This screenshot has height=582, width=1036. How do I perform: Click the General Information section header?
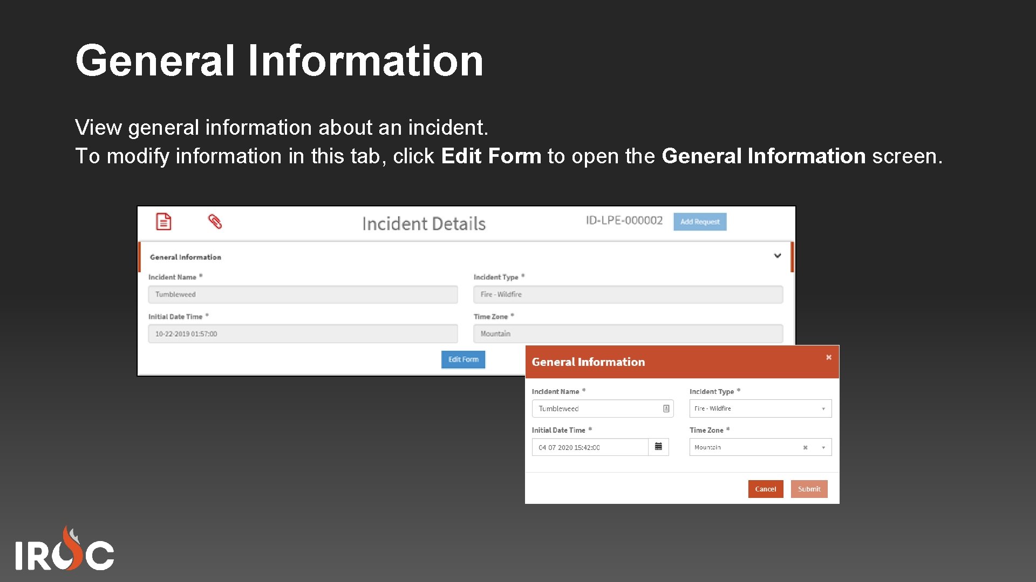tap(186, 257)
